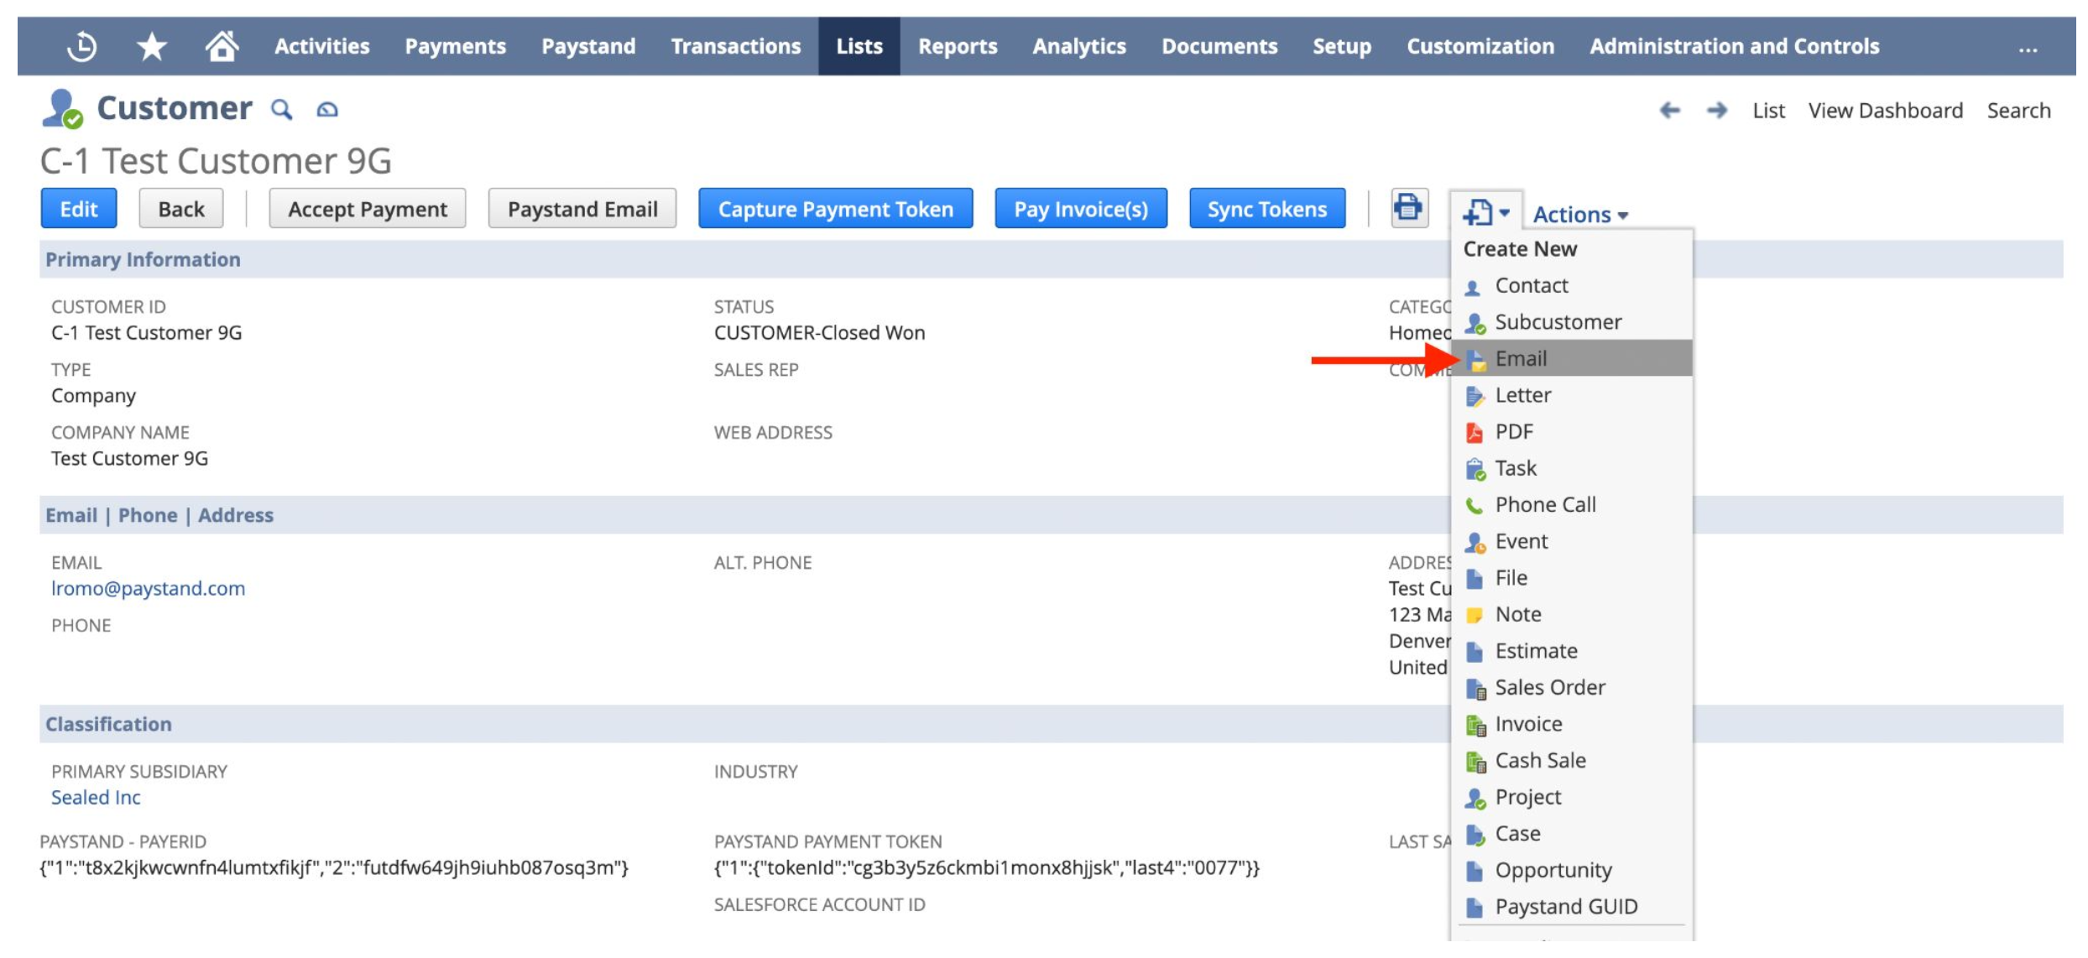Image resolution: width=2088 pixels, height=958 pixels.
Task: Select Cash Sale in Create New menu
Action: pos(1571,760)
